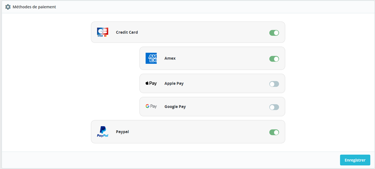Click the Apple Pay label text
The image size is (375, 169).
[174, 83]
